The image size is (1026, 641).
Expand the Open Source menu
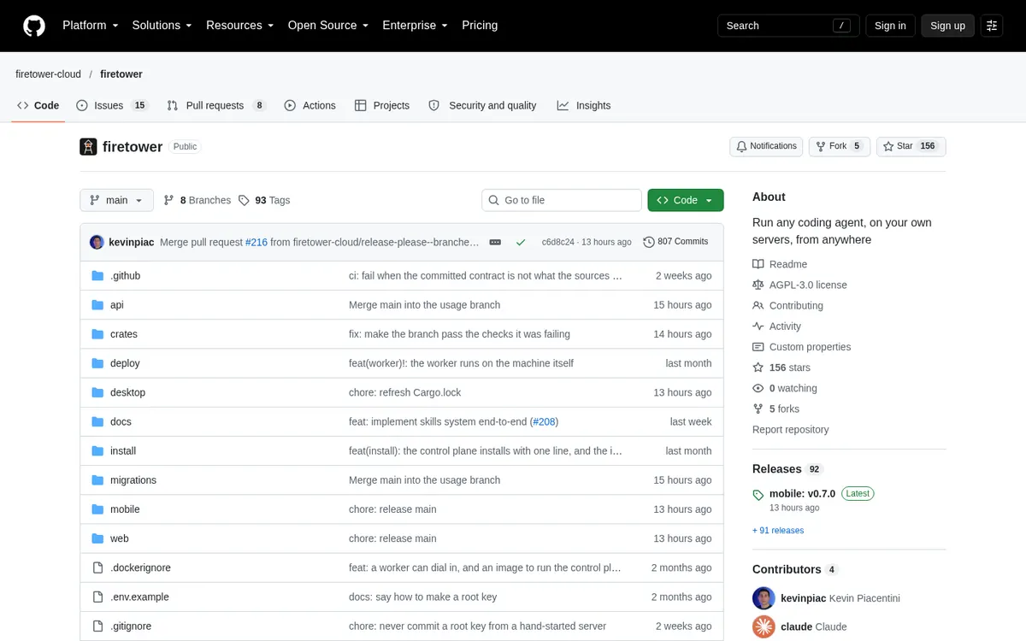[328, 26]
